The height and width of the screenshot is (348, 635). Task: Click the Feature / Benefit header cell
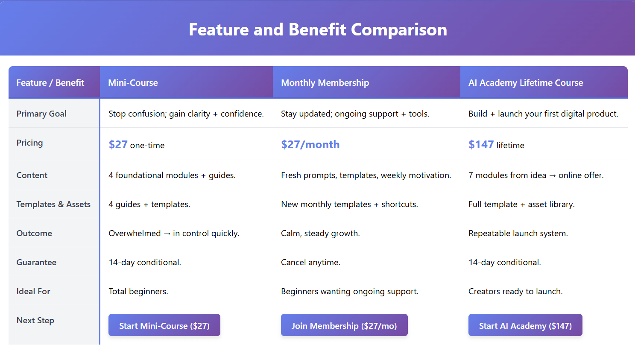pyautogui.click(x=50, y=83)
